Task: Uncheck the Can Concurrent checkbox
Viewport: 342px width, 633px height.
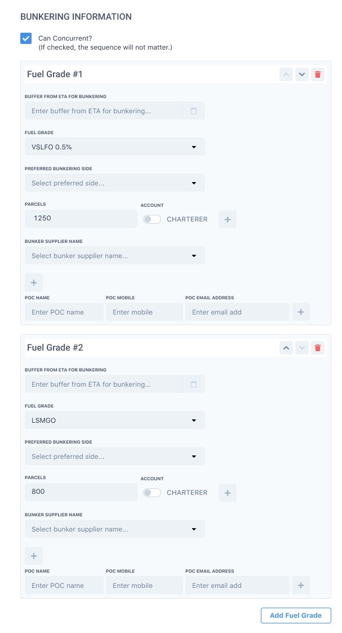Action: tap(26, 38)
